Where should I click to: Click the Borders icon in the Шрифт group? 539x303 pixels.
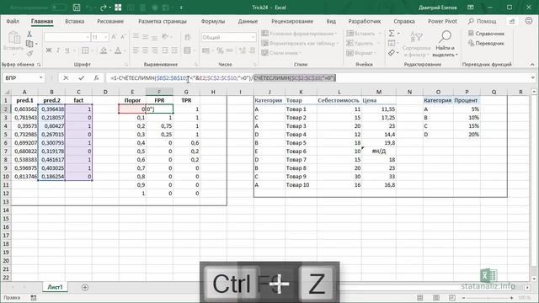pyautogui.click(x=85, y=50)
